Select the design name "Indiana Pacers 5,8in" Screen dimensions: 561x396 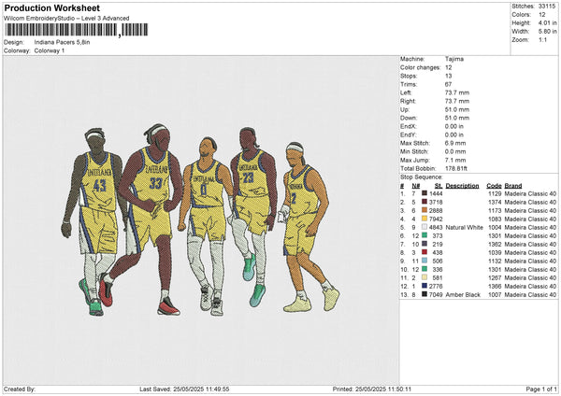click(x=62, y=42)
